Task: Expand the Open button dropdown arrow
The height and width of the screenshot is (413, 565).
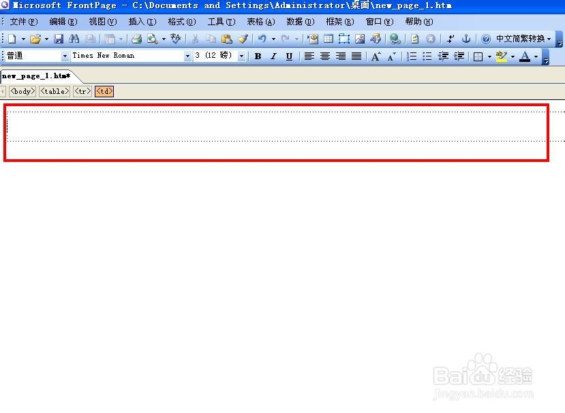Action: click(x=46, y=39)
